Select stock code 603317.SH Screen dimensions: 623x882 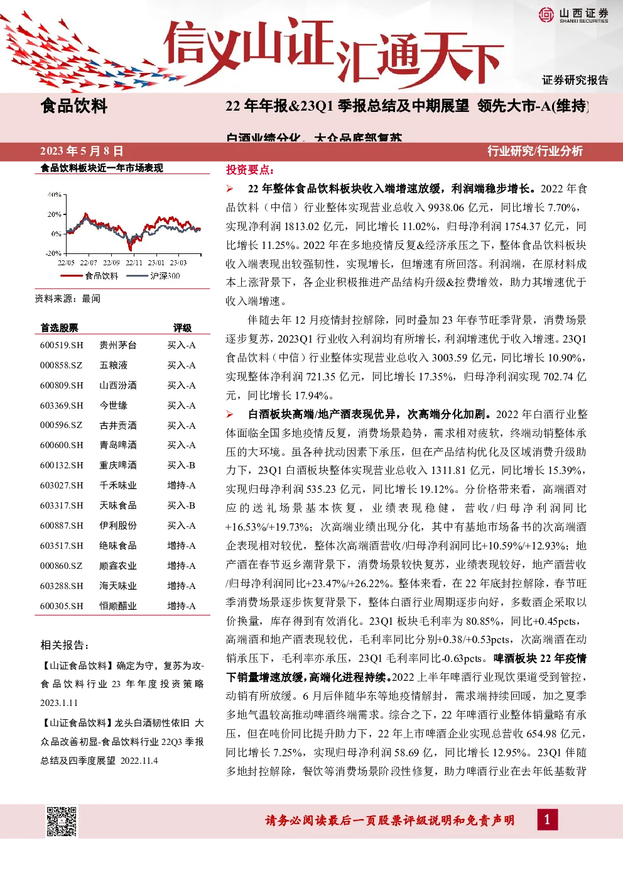pos(62,505)
